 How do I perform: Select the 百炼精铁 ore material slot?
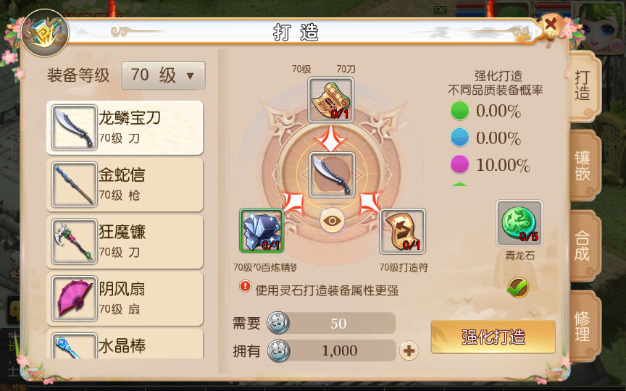262,230
